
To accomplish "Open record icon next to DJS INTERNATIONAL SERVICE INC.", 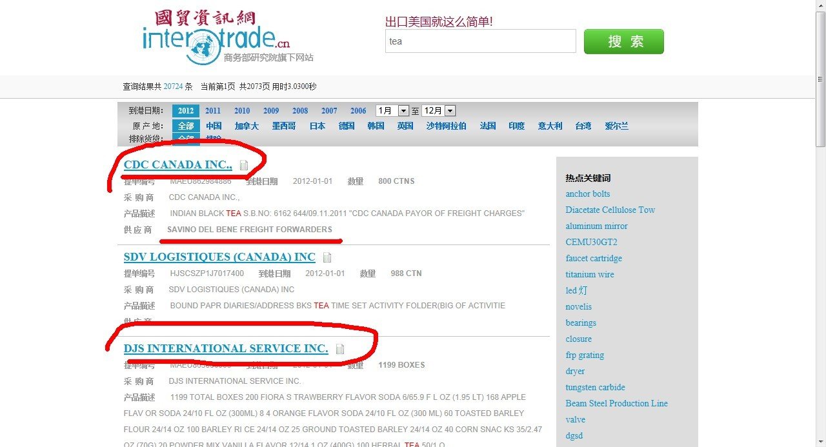I will (x=340, y=348).
